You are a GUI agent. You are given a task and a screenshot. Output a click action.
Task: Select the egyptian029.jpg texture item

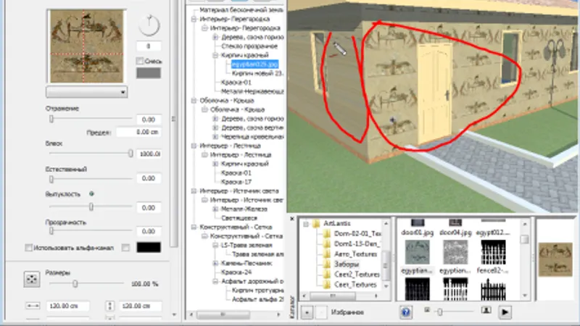tap(254, 64)
